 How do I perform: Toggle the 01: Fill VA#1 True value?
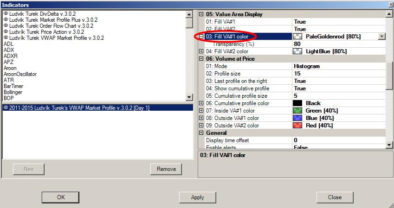coord(338,22)
